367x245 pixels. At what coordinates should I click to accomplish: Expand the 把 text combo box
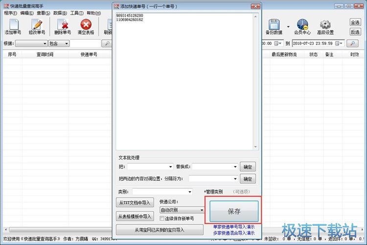pos(171,167)
